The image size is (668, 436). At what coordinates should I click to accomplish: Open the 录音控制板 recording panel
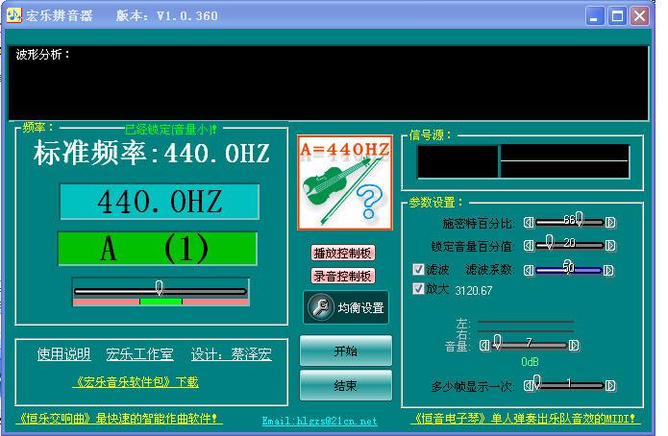(x=343, y=276)
